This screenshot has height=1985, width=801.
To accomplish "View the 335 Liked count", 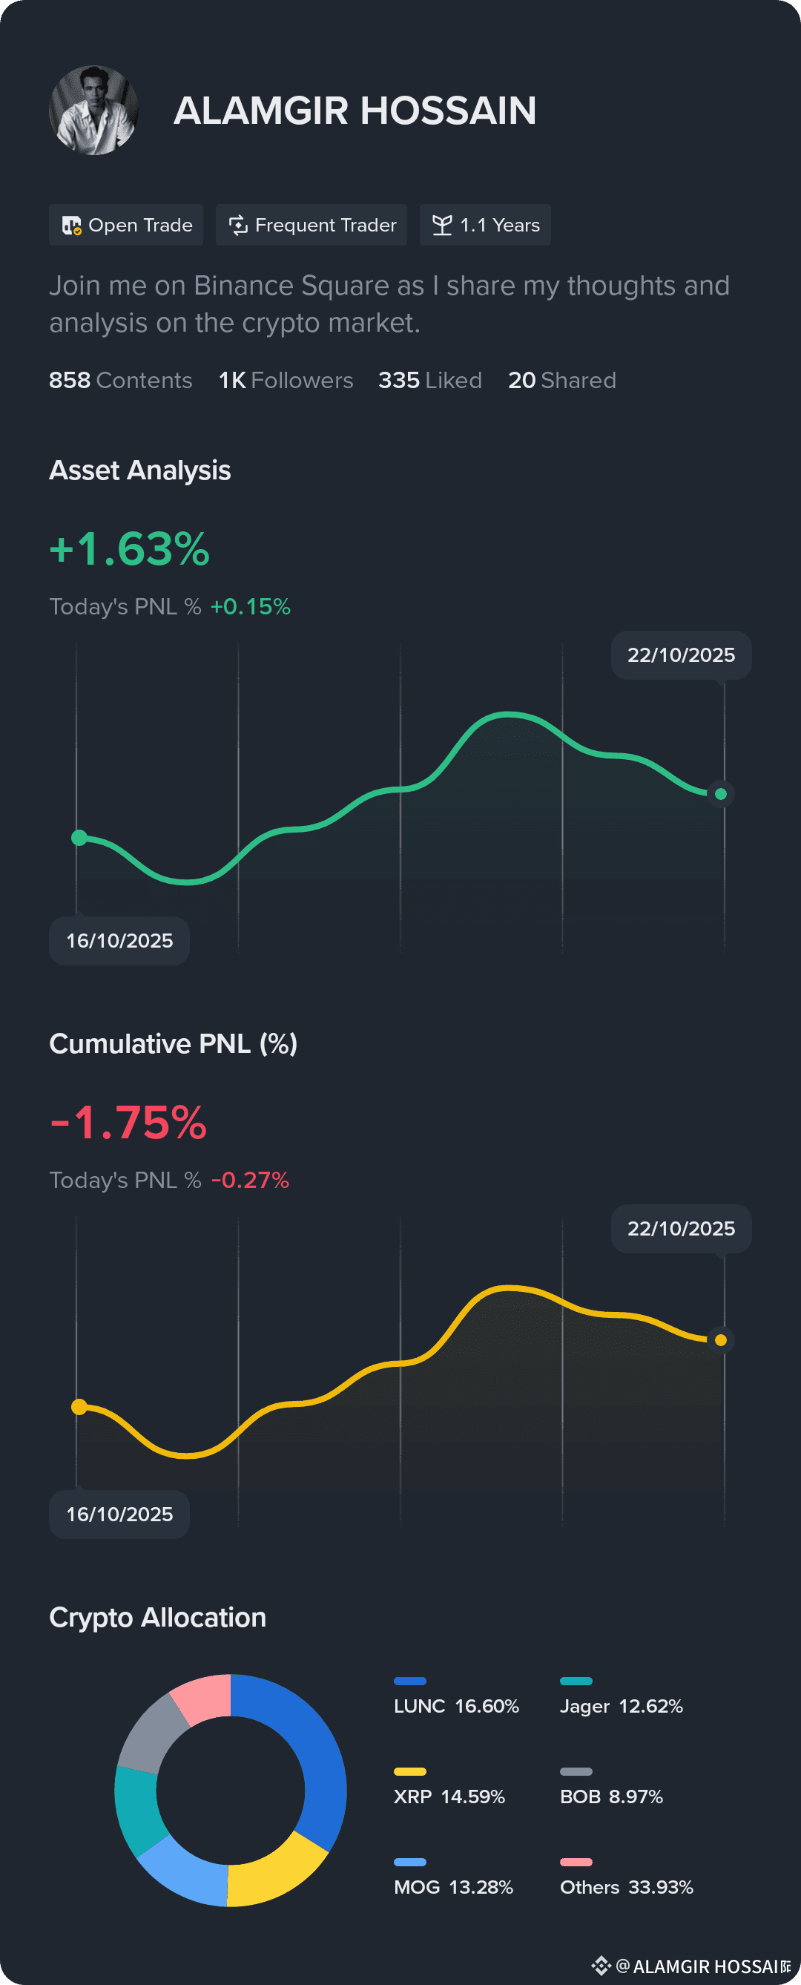I will tap(429, 380).
